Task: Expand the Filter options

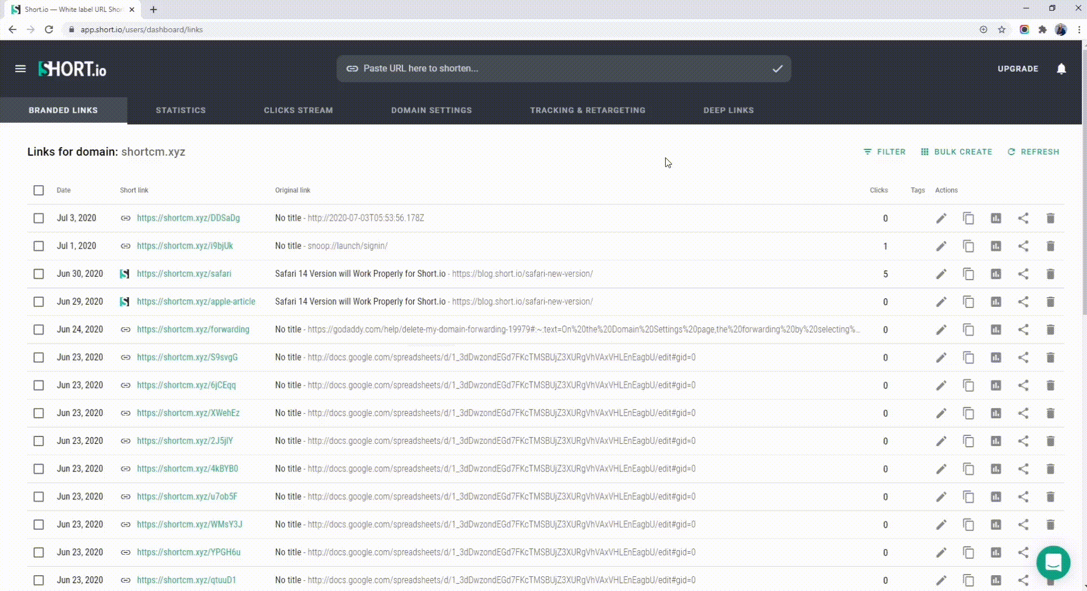Action: (x=884, y=152)
